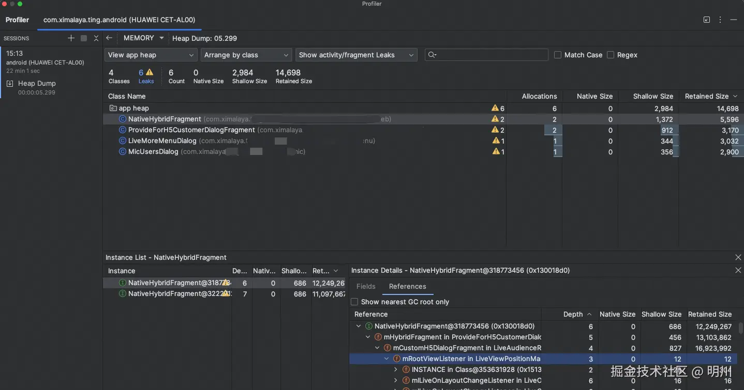Open Profiler window options menu
Image resolution: width=744 pixels, height=390 pixels.
tap(720, 20)
